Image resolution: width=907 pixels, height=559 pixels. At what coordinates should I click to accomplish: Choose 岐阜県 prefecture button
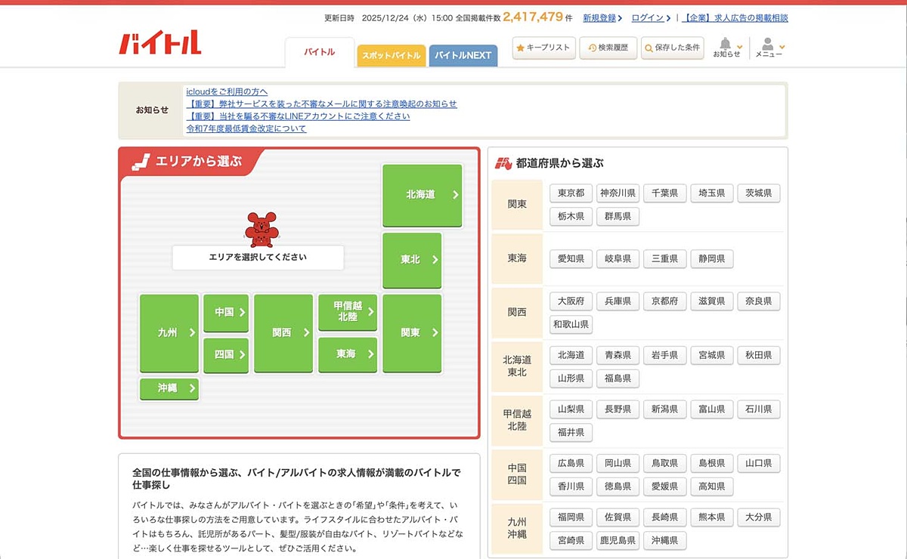click(x=618, y=259)
